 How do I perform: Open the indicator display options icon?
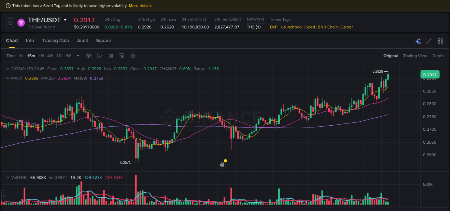pos(121,56)
